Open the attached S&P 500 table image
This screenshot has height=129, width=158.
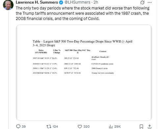click(x=84, y=73)
